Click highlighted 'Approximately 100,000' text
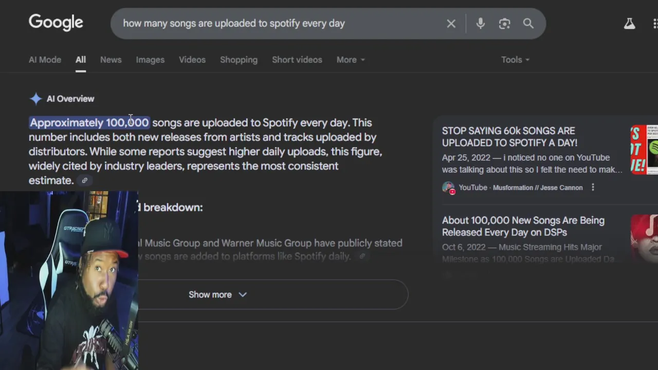Image resolution: width=658 pixels, height=370 pixels. 89,122
